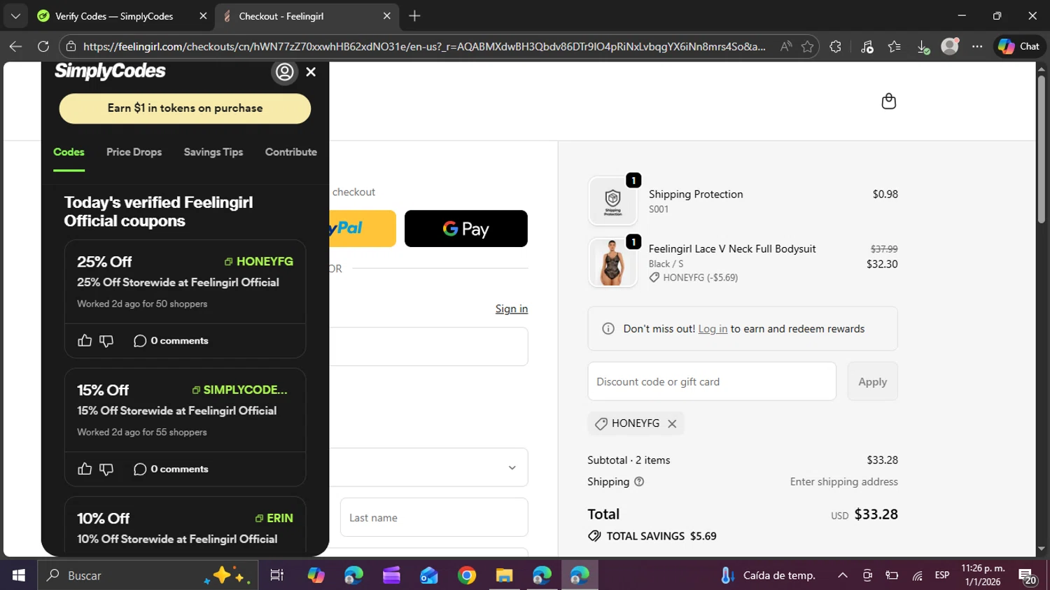Focus the Discount code or gift card field
Image resolution: width=1050 pixels, height=590 pixels.
(712, 381)
